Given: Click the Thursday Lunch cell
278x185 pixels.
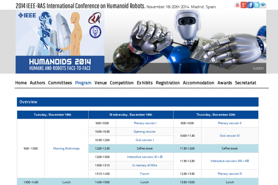Looking at the screenshot, I should click(230, 182).
